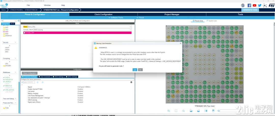
Task: Confirm code generation with Yes
Action: coord(135,70)
